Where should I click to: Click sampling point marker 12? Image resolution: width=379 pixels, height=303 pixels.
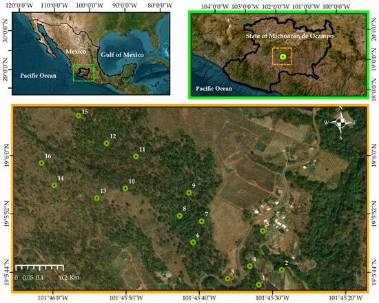tap(106, 143)
